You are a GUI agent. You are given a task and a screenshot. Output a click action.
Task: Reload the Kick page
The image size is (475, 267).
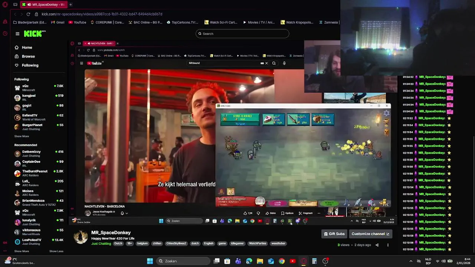[x=28, y=14]
